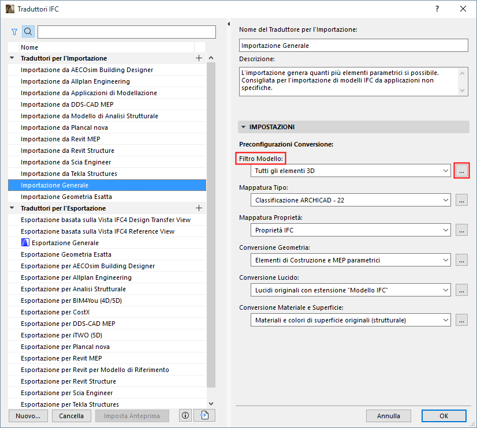Open Conversione Lucido options button
The height and width of the screenshot is (428, 477).
pyautogui.click(x=461, y=290)
